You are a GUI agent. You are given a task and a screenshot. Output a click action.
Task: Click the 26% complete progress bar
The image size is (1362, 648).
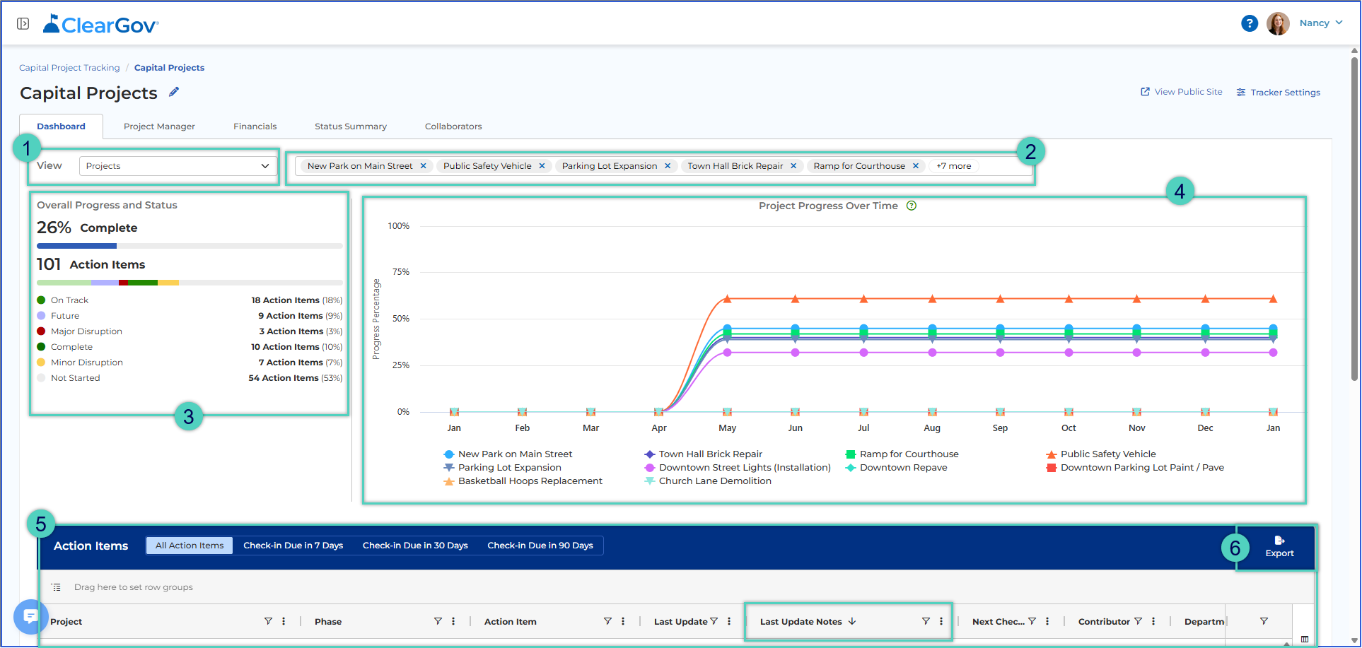pyautogui.click(x=190, y=246)
